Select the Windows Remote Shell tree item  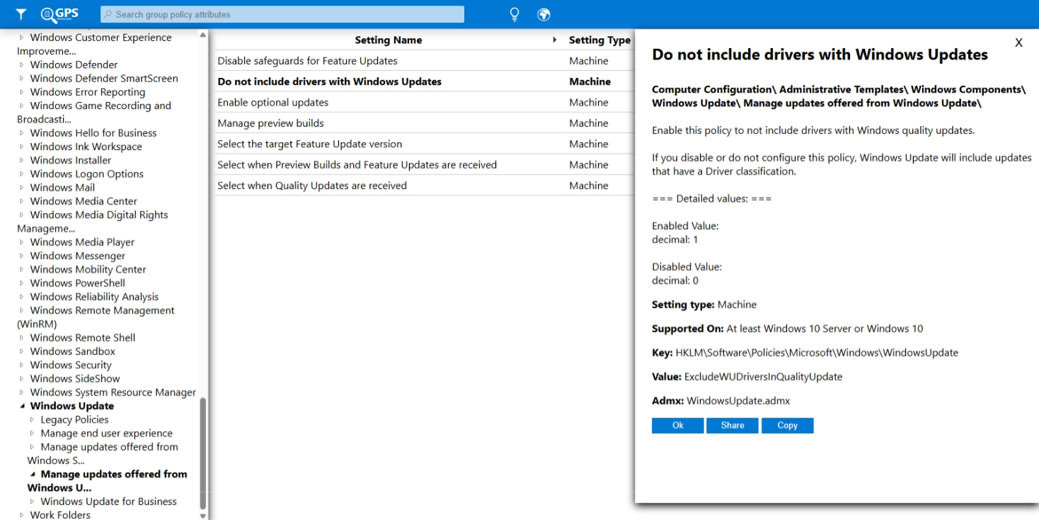pos(83,337)
